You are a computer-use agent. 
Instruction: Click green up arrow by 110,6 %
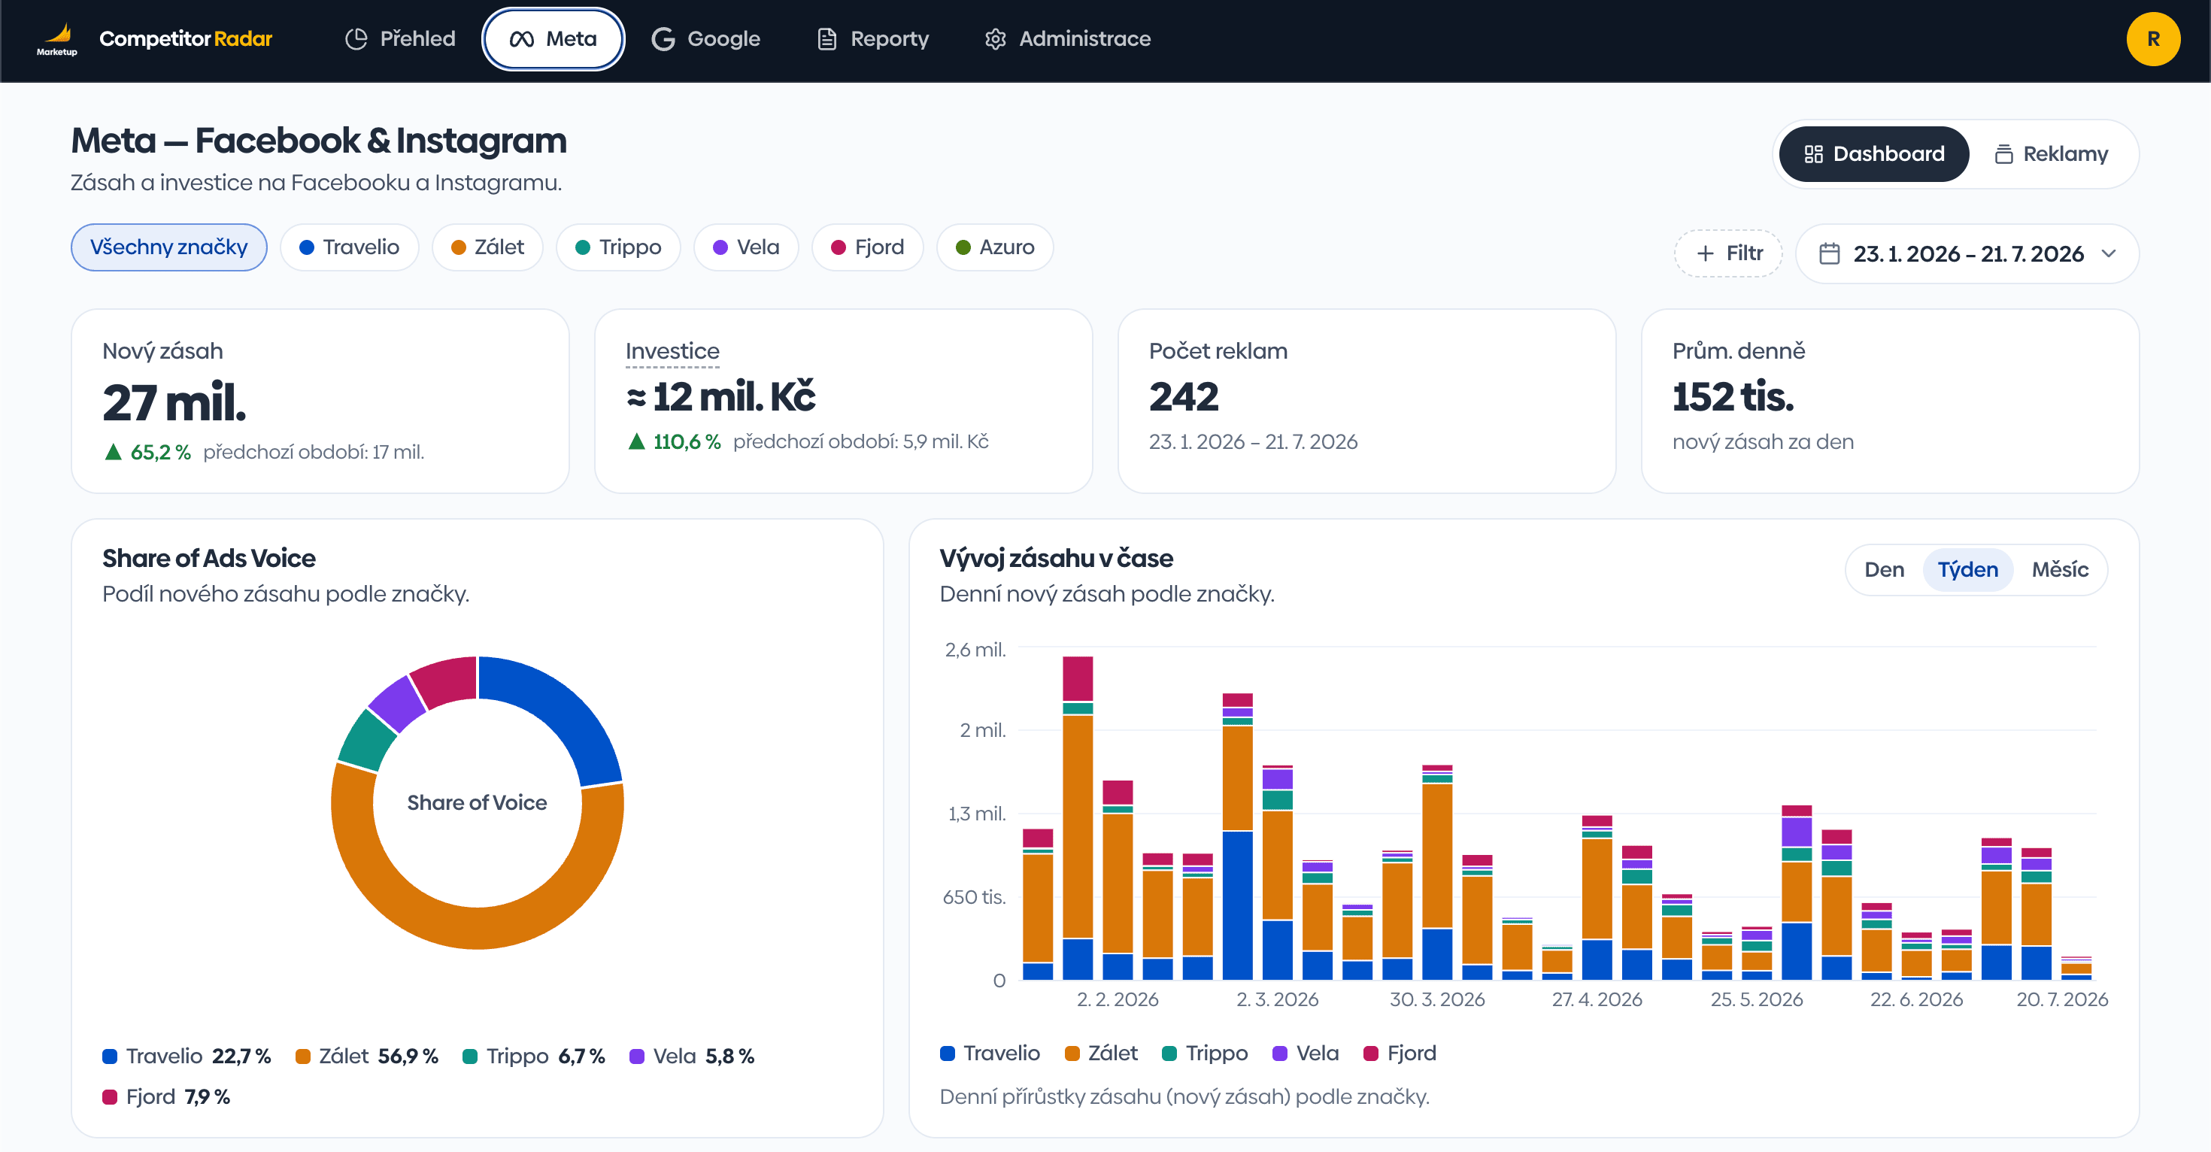point(636,441)
